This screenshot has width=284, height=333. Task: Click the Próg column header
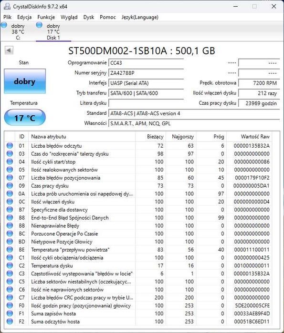click(x=211, y=137)
